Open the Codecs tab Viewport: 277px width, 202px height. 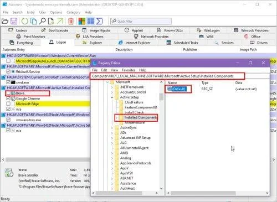[x=18, y=30]
